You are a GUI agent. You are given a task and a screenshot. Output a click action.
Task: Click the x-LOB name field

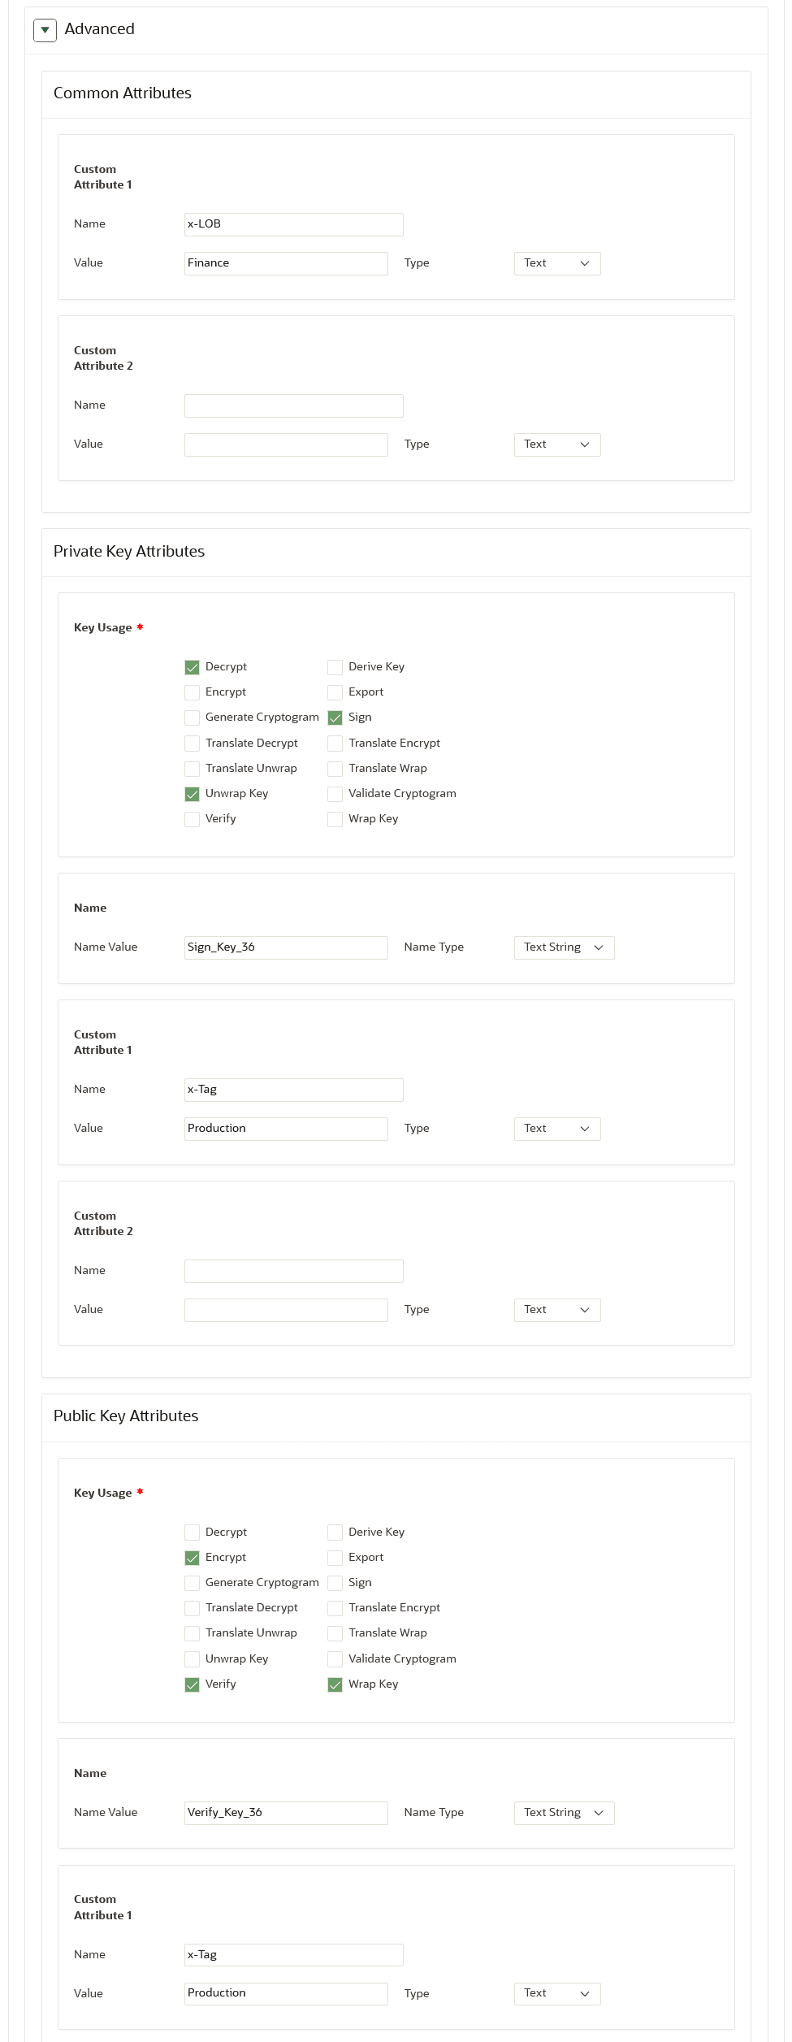pos(293,224)
